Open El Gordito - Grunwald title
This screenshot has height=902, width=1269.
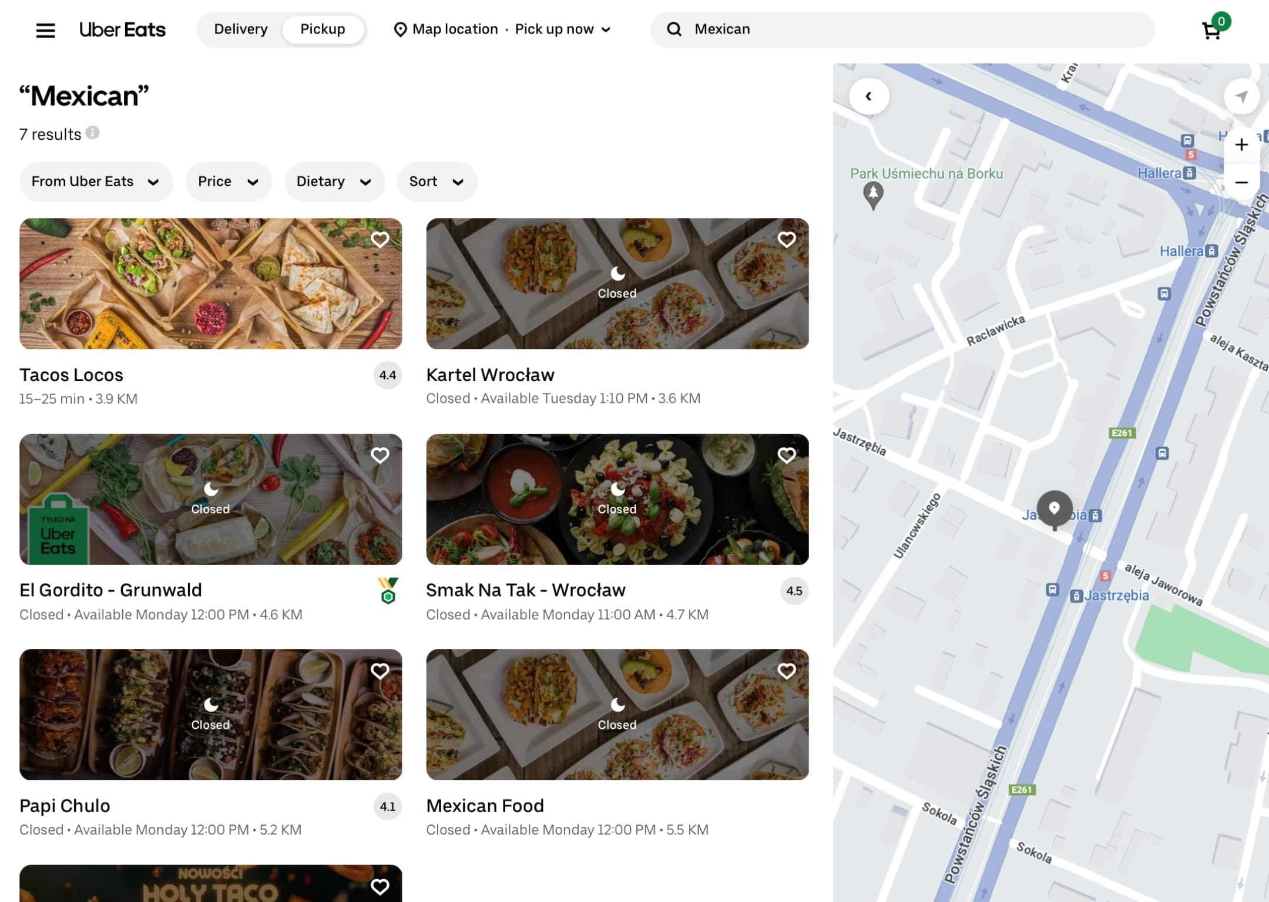(110, 590)
